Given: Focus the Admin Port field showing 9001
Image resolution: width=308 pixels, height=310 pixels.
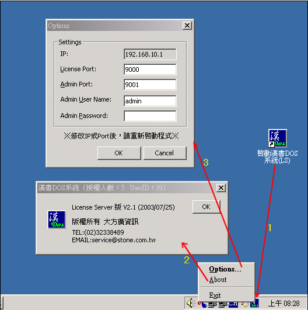Looking at the screenshot, I should [150, 85].
